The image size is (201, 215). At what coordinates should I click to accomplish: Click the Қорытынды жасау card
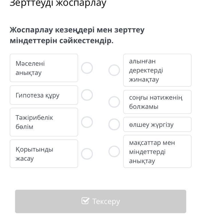(44, 154)
